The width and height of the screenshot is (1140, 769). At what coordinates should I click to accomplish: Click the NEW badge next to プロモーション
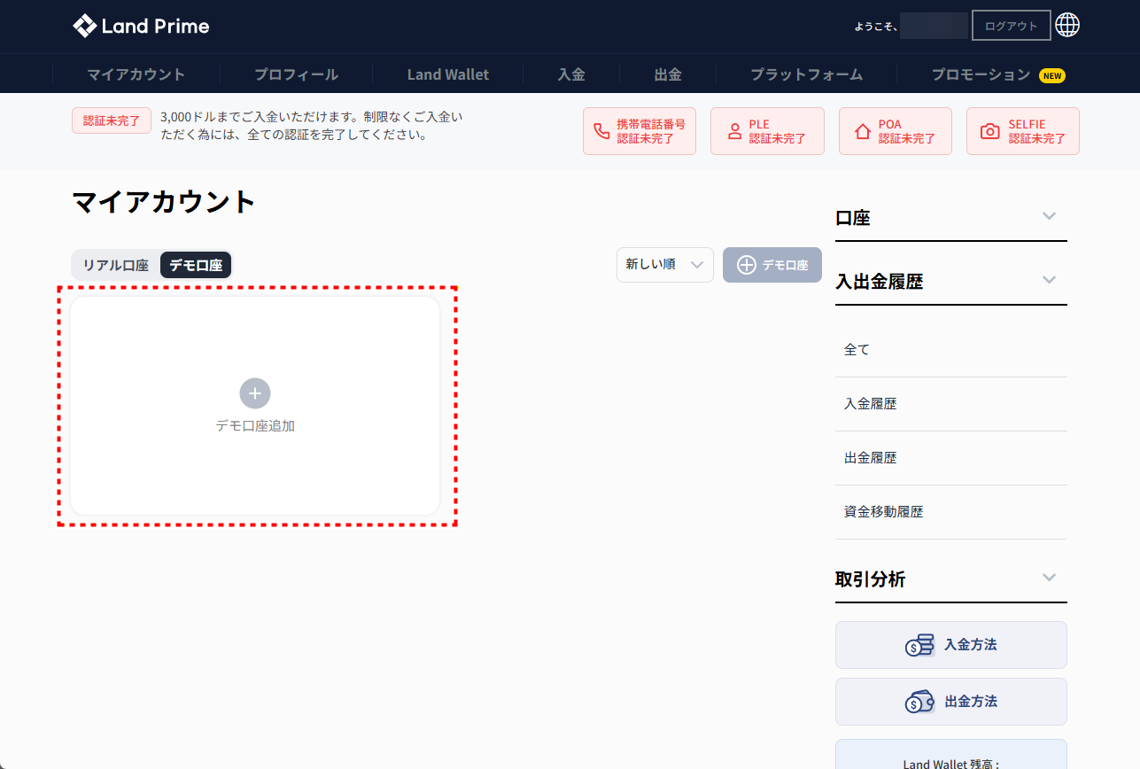[x=1052, y=75]
